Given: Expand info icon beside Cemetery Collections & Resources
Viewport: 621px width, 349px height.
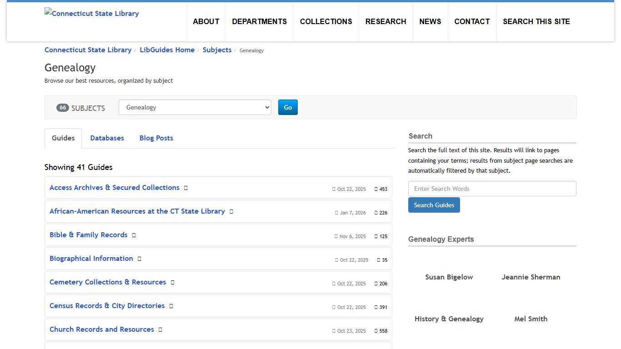Looking at the screenshot, I should tap(172, 282).
